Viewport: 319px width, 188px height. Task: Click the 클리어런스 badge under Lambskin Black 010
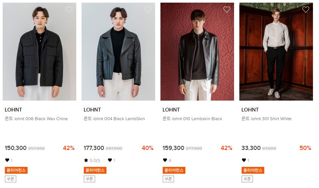pyautogui.click(x=174, y=170)
